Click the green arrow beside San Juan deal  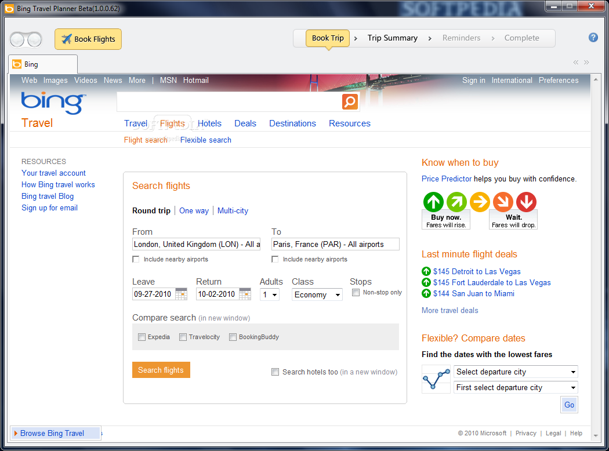click(426, 293)
